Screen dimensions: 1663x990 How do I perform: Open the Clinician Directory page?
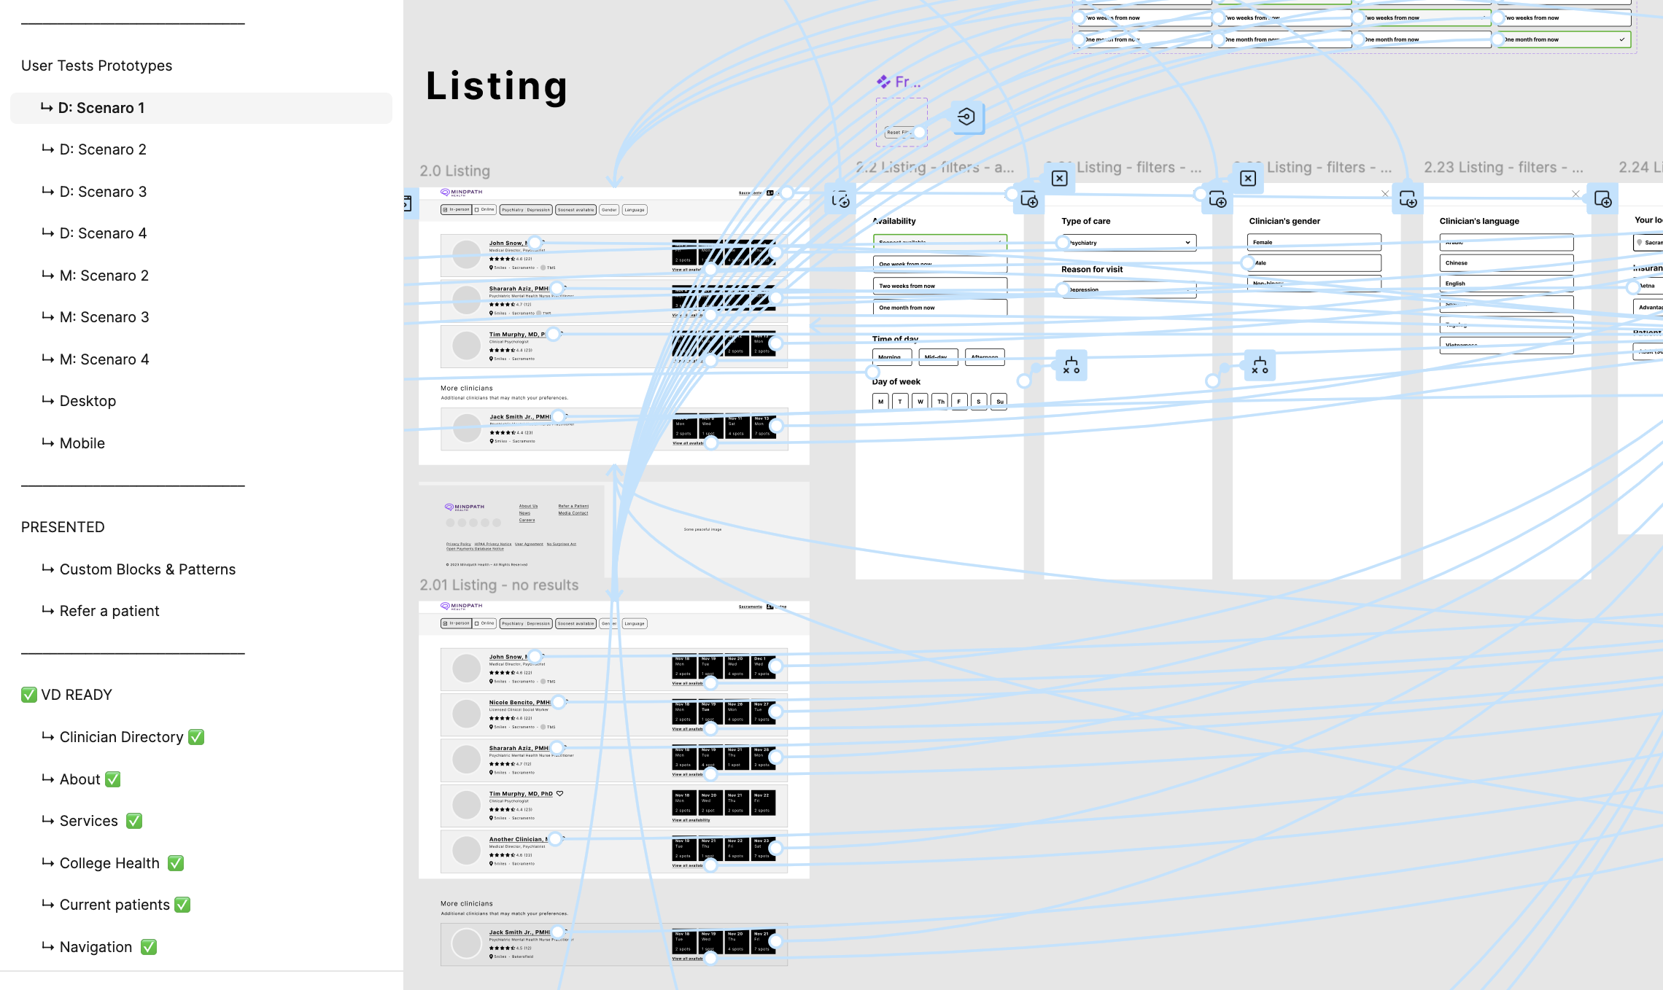[x=121, y=737]
